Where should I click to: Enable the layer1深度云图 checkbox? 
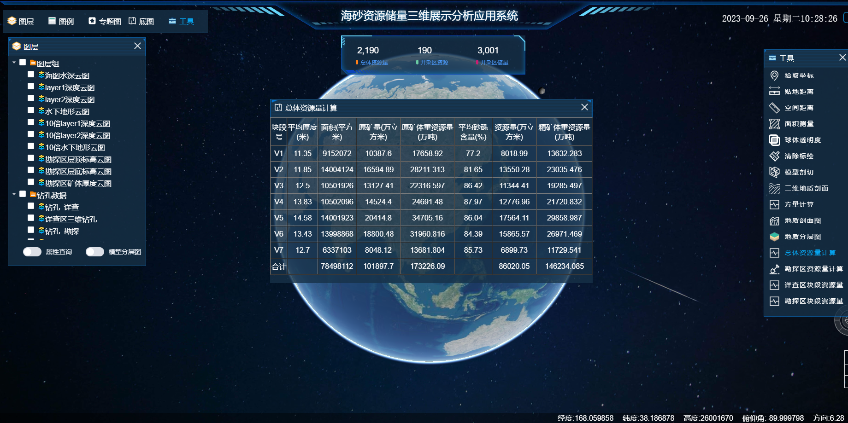31,87
